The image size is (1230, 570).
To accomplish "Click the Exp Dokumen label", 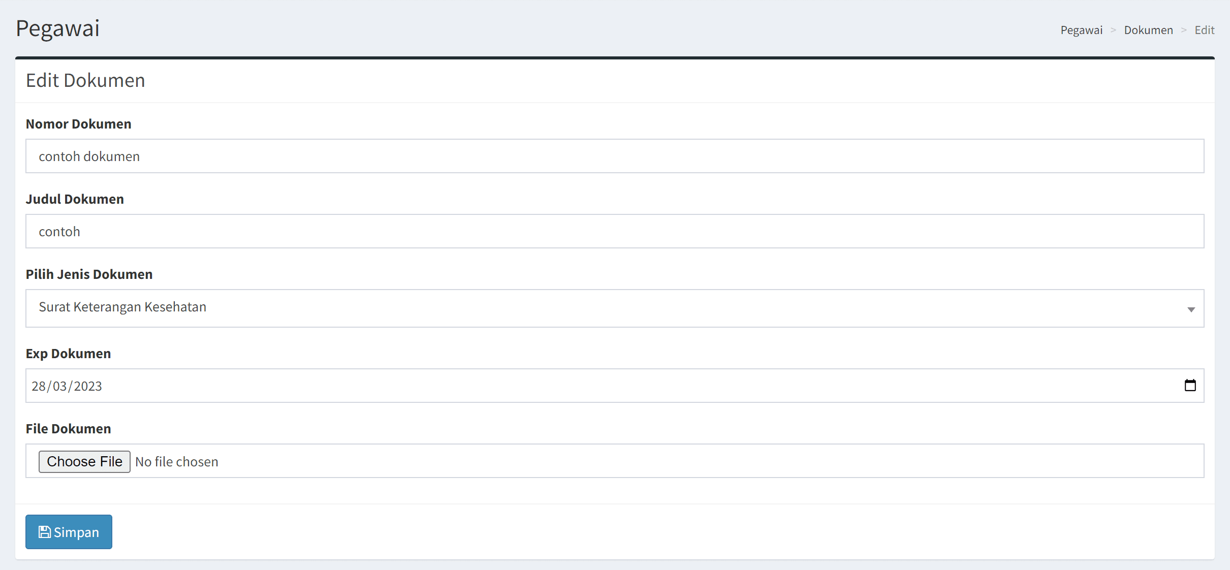I will (x=69, y=354).
